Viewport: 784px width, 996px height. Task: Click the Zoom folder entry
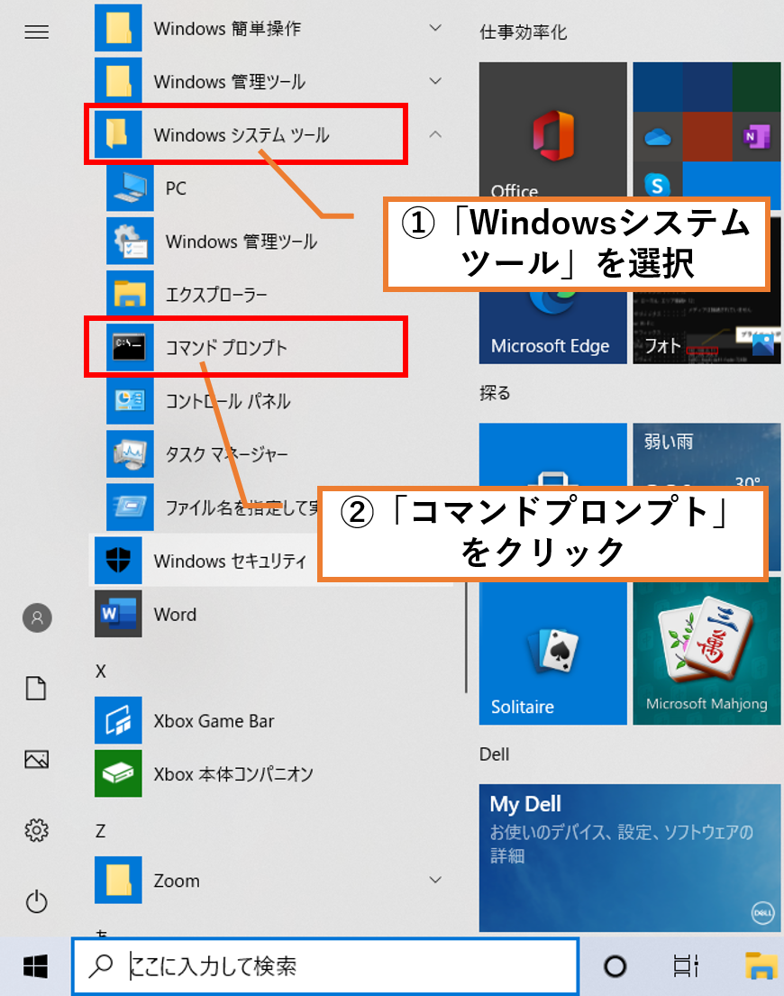pos(273,880)
